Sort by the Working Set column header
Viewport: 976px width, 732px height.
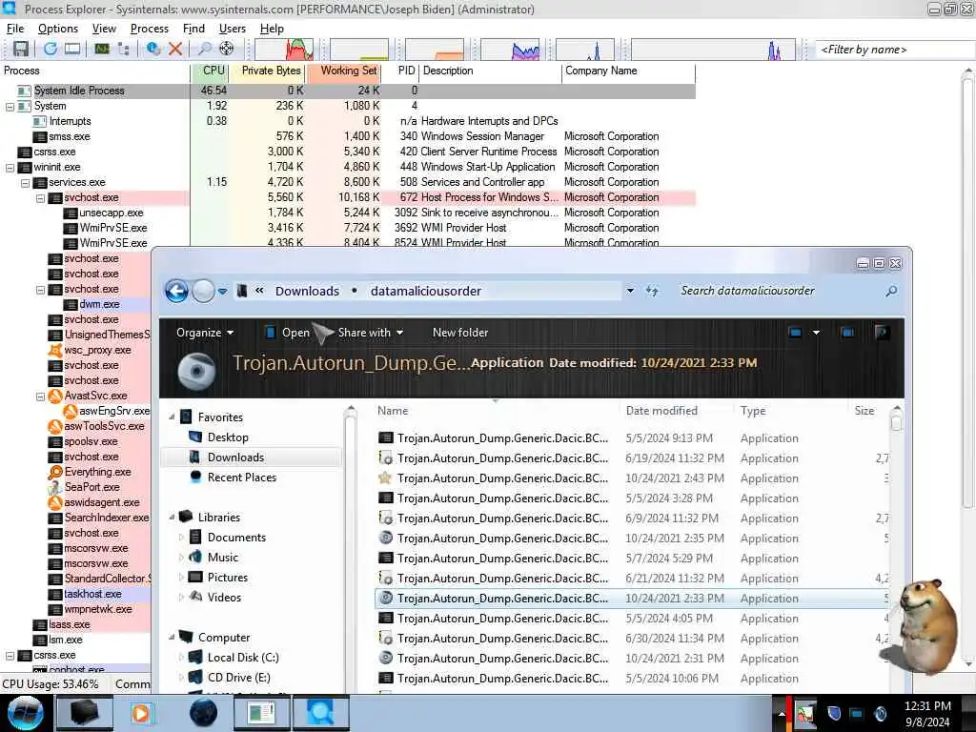tap(343, 71)
